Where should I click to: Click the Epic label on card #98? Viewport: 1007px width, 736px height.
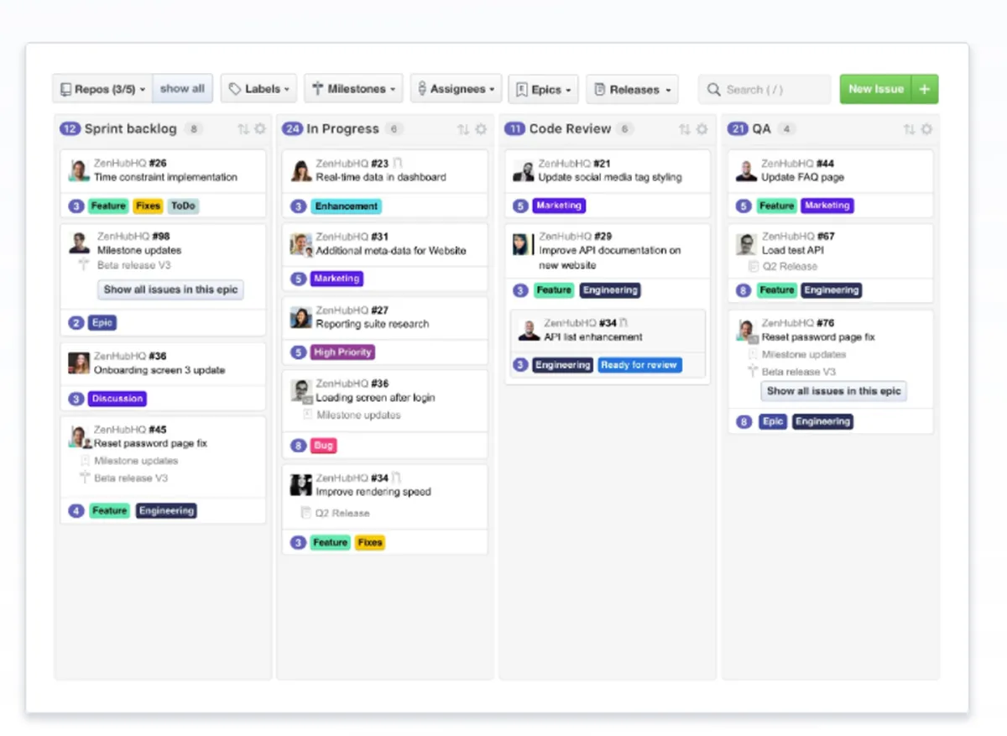102,322
